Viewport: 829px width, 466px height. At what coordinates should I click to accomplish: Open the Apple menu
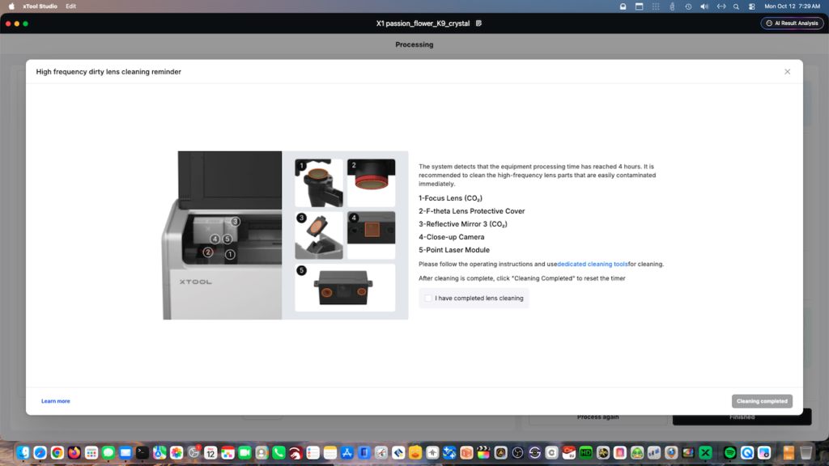pos(11,6)
